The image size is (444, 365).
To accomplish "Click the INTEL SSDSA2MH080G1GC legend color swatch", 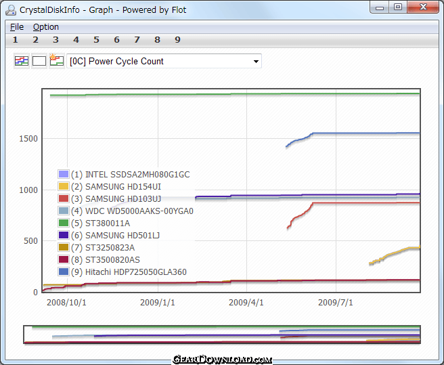I will pos(64,174).
